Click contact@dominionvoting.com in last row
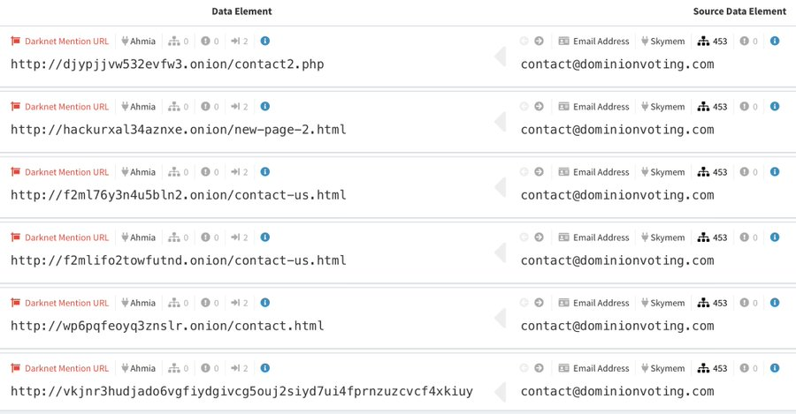Viewport: 796px width, 414px height. [617, 391]
